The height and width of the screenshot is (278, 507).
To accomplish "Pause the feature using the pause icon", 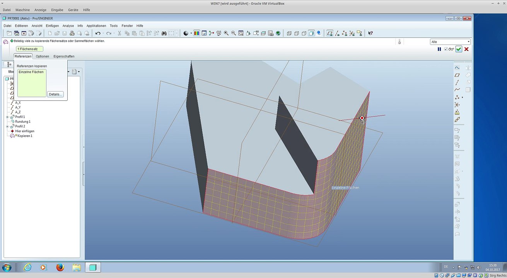I will click(439, 49).
